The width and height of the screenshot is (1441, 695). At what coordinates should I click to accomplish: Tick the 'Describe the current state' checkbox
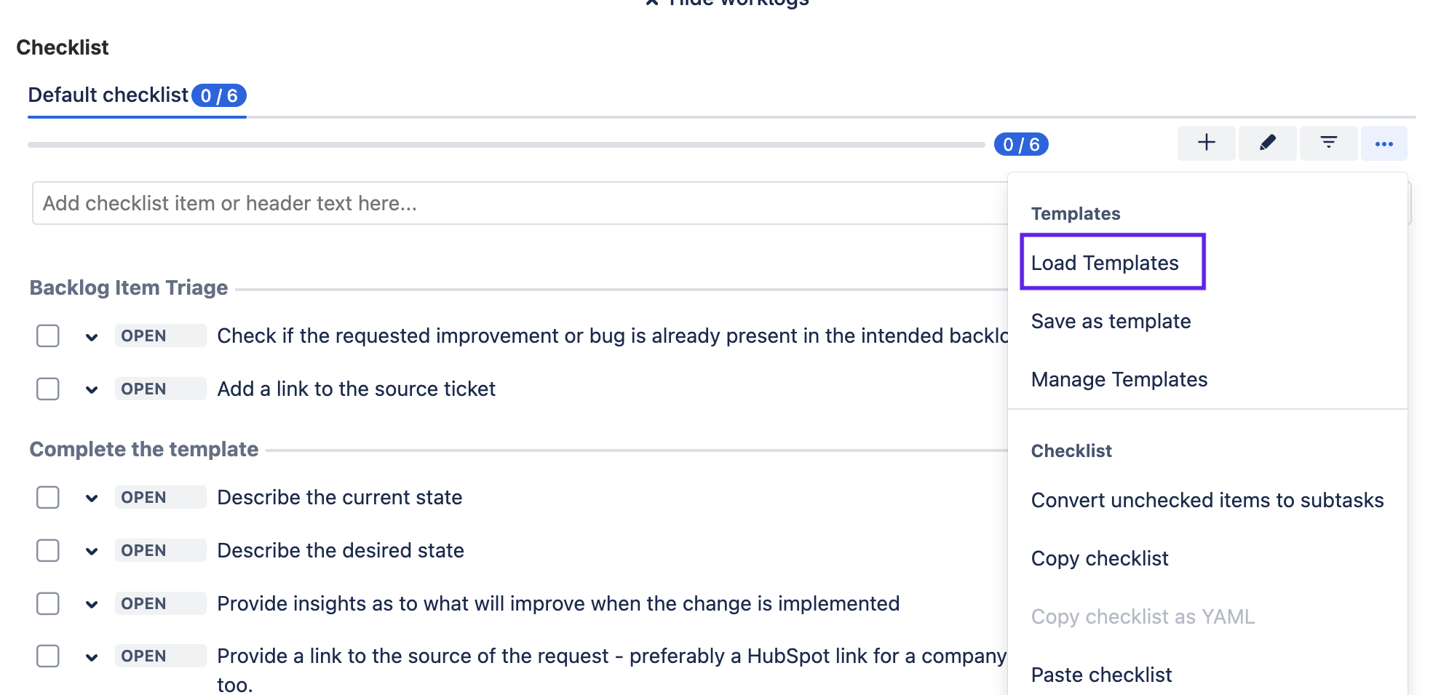pyautogui.click(x=48, y=497)
